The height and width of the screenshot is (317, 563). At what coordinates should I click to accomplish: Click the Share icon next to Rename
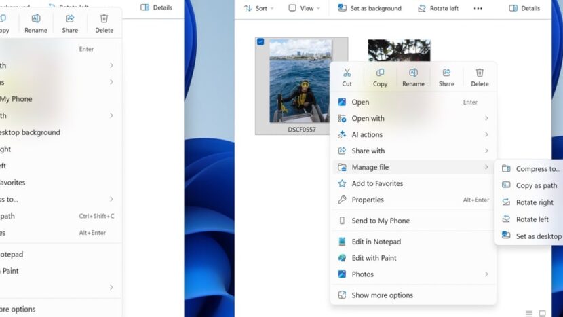446,73
